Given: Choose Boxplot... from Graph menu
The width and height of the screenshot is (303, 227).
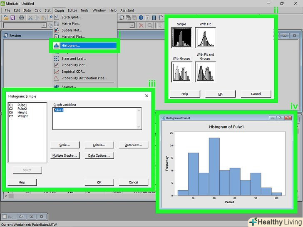Looking at the screenshot, I should pyautogui.click(x=69, y=86).
